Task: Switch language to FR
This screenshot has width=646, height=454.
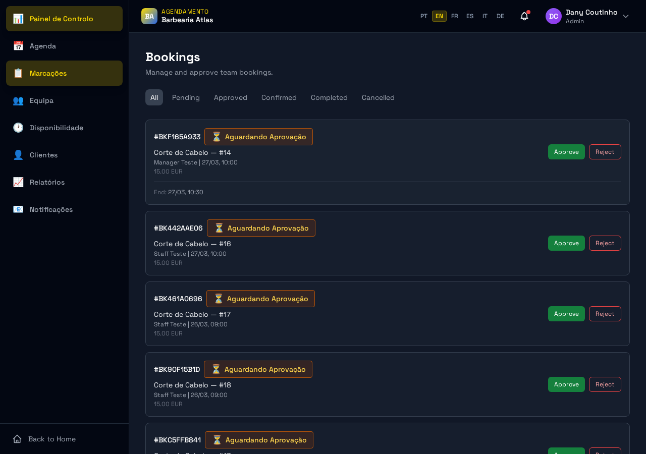Action: 455,16
